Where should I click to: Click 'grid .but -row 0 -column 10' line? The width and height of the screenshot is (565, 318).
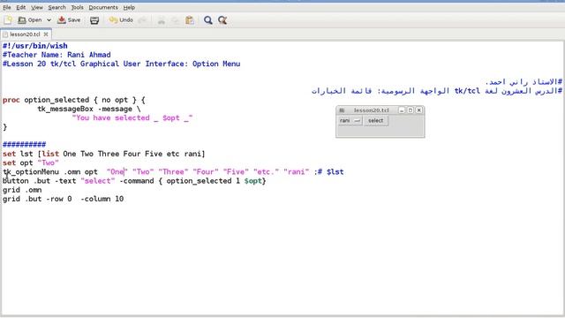pyautogui.click(x=63, y=199)
